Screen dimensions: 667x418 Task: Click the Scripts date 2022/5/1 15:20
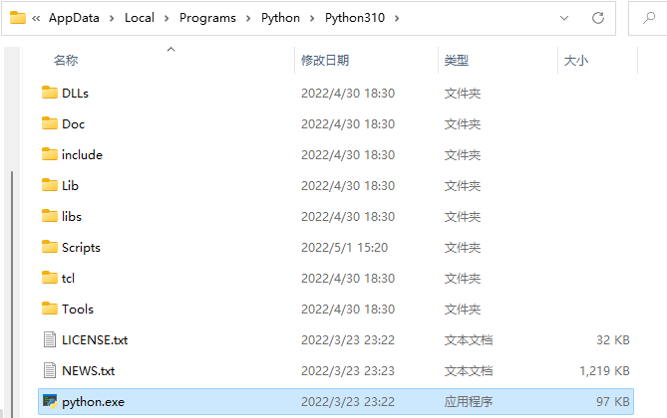click(345, 247)
